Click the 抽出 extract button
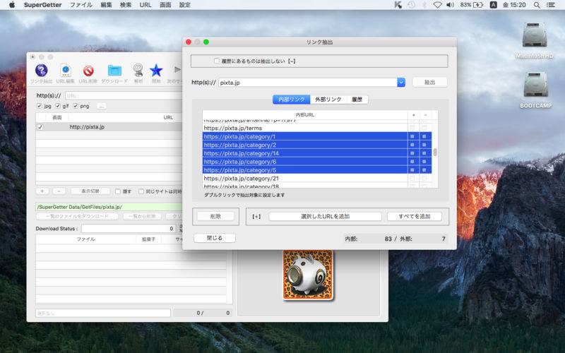 (x=429, y=83)
